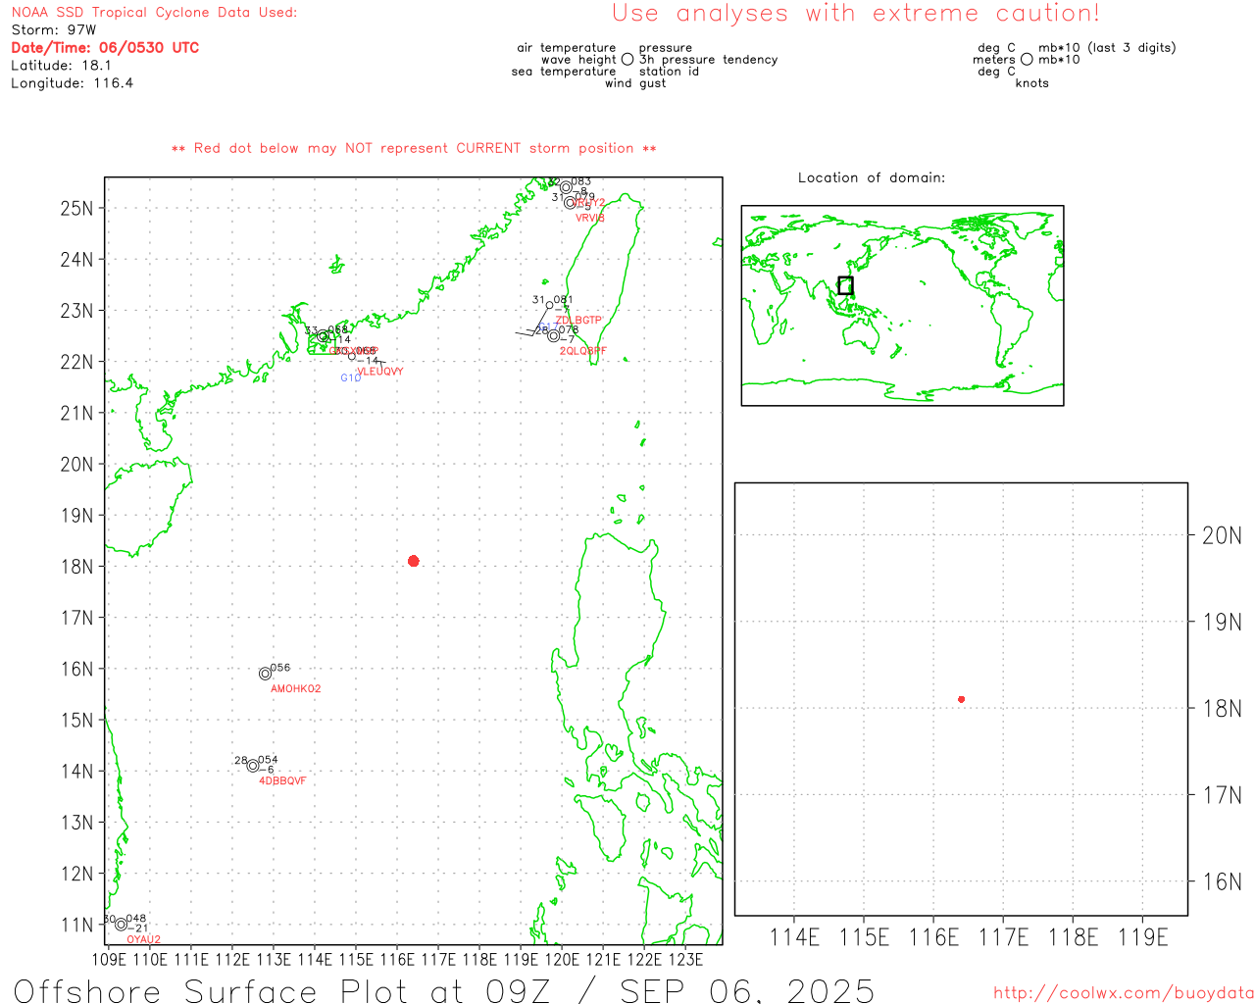Viewport: 1255px width, 1004px height.
Task: Click the 114E label on the inset map
Action: point(794,937)
